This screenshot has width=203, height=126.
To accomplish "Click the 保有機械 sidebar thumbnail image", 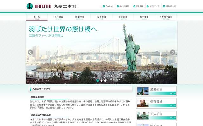I will (143, 103).
